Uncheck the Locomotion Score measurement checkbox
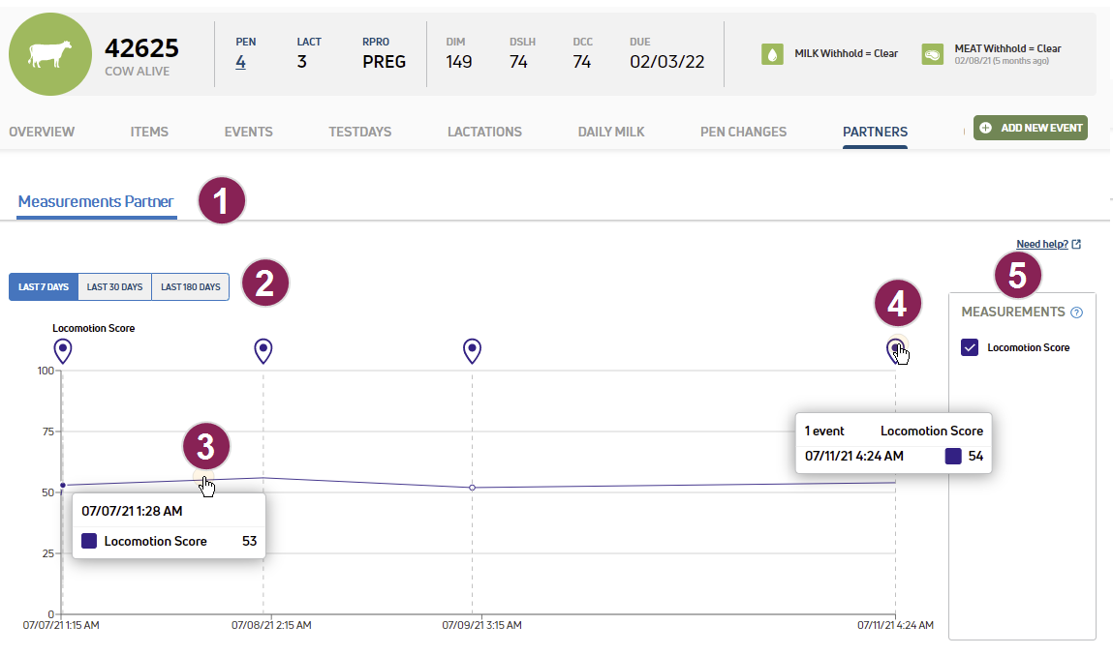The image size is (1113, 655). 970,347
